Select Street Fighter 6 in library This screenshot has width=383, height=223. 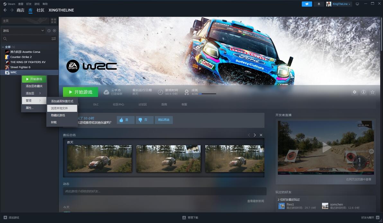click(29, 67)
